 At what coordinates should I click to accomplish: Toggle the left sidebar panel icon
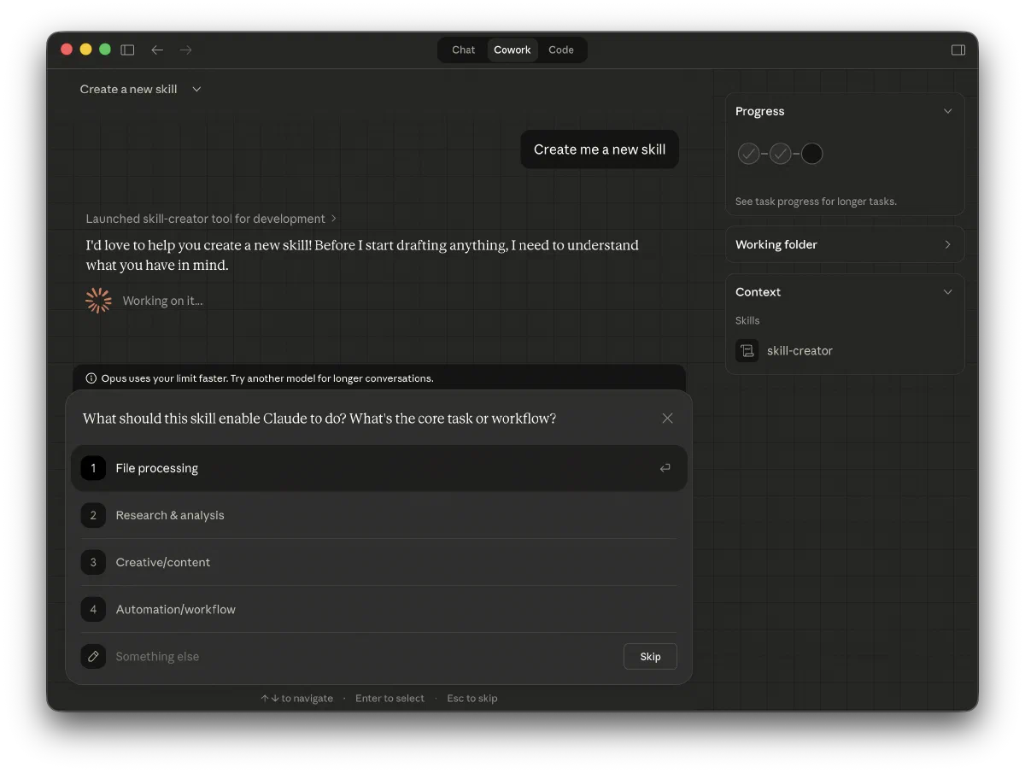[x=127, y=50]
